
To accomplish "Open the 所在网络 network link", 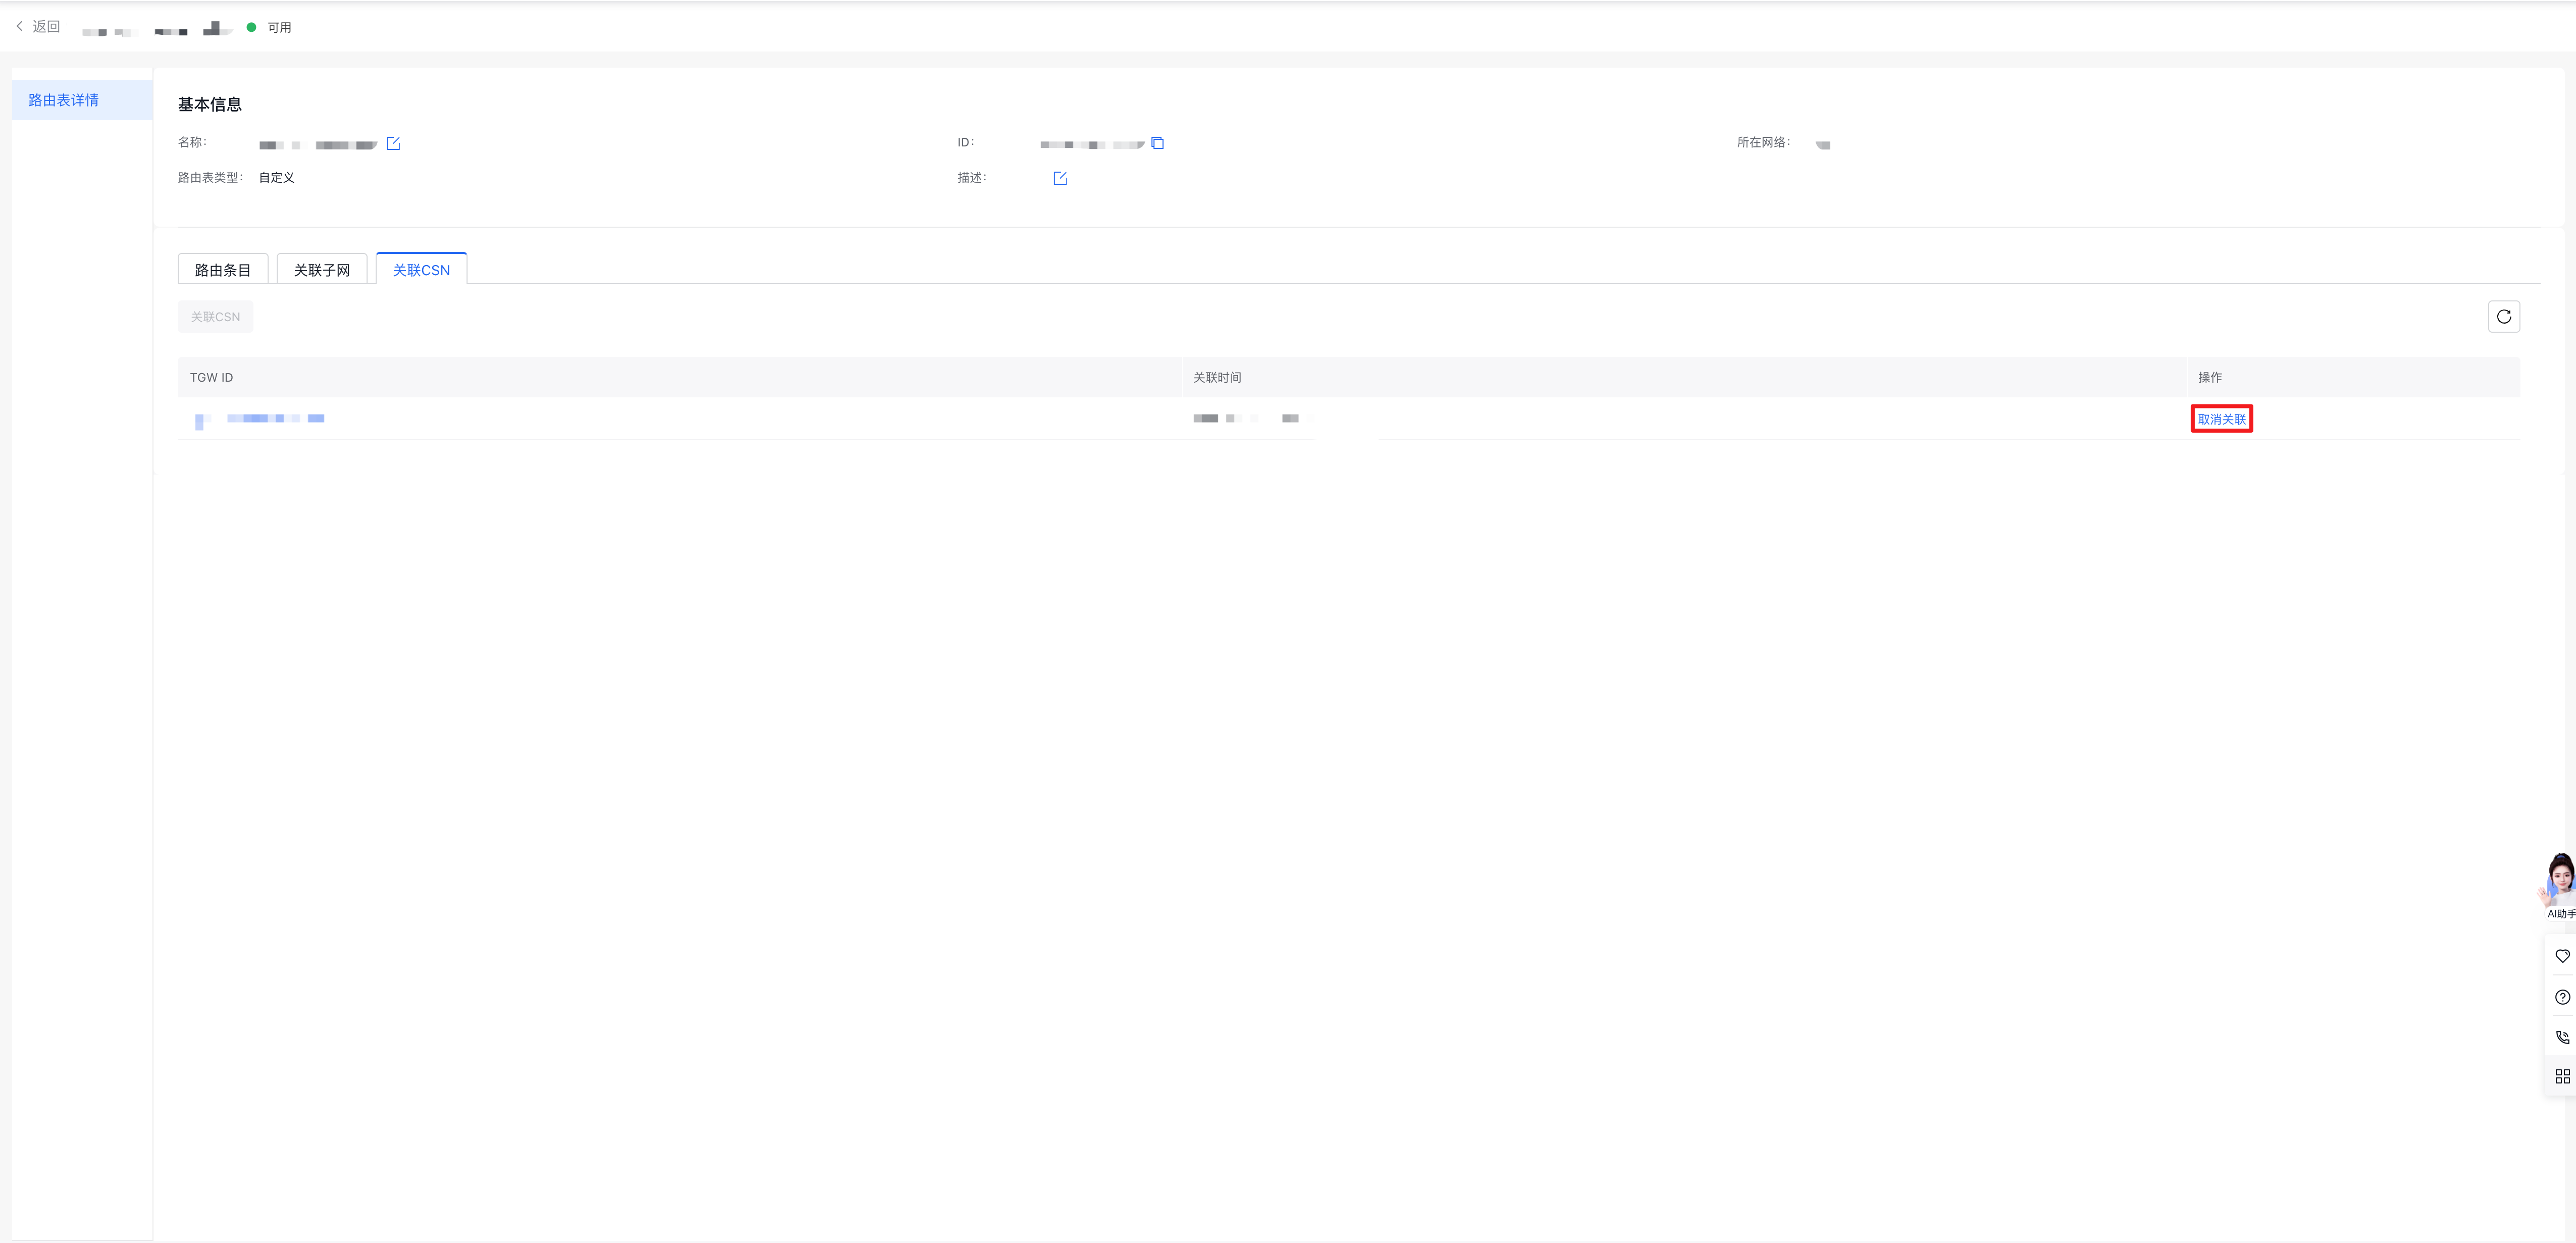I will [x=1822, y=145].
